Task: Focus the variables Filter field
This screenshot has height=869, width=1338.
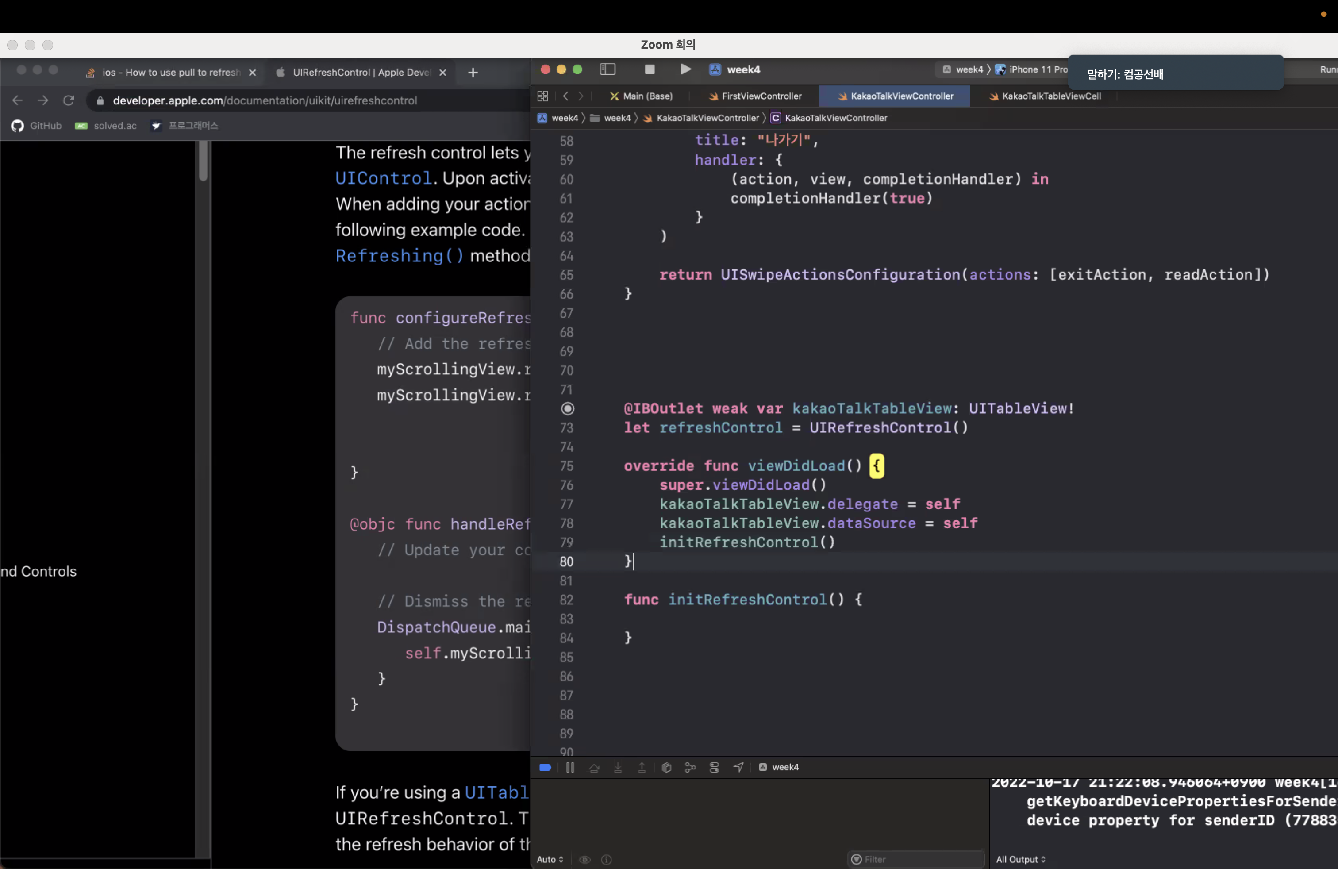Action: (916, 859)
